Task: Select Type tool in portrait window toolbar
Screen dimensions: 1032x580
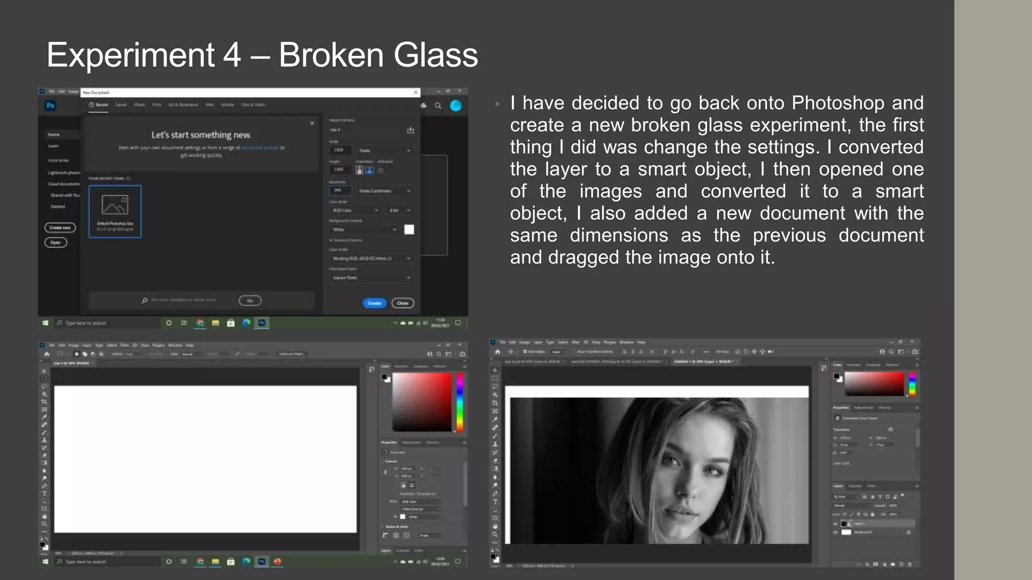Action: (495, 501)
